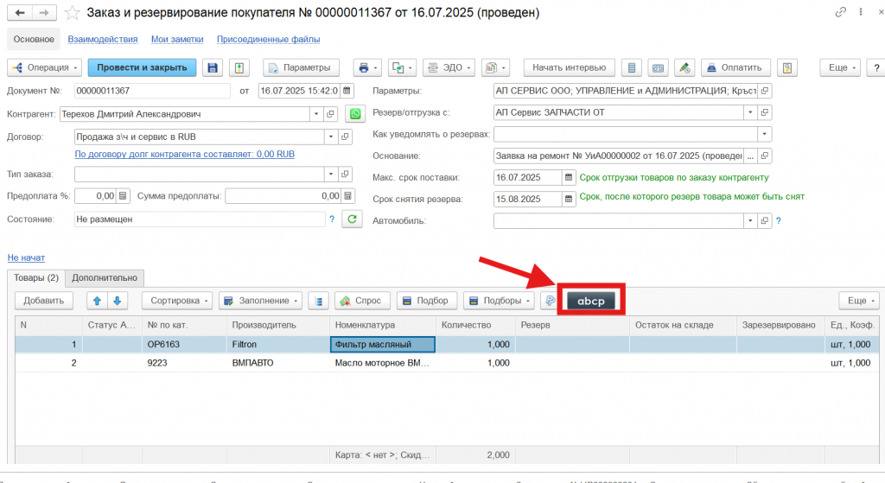Open WhatsApp chat with the contractor
885x483 pixels.
354,114
